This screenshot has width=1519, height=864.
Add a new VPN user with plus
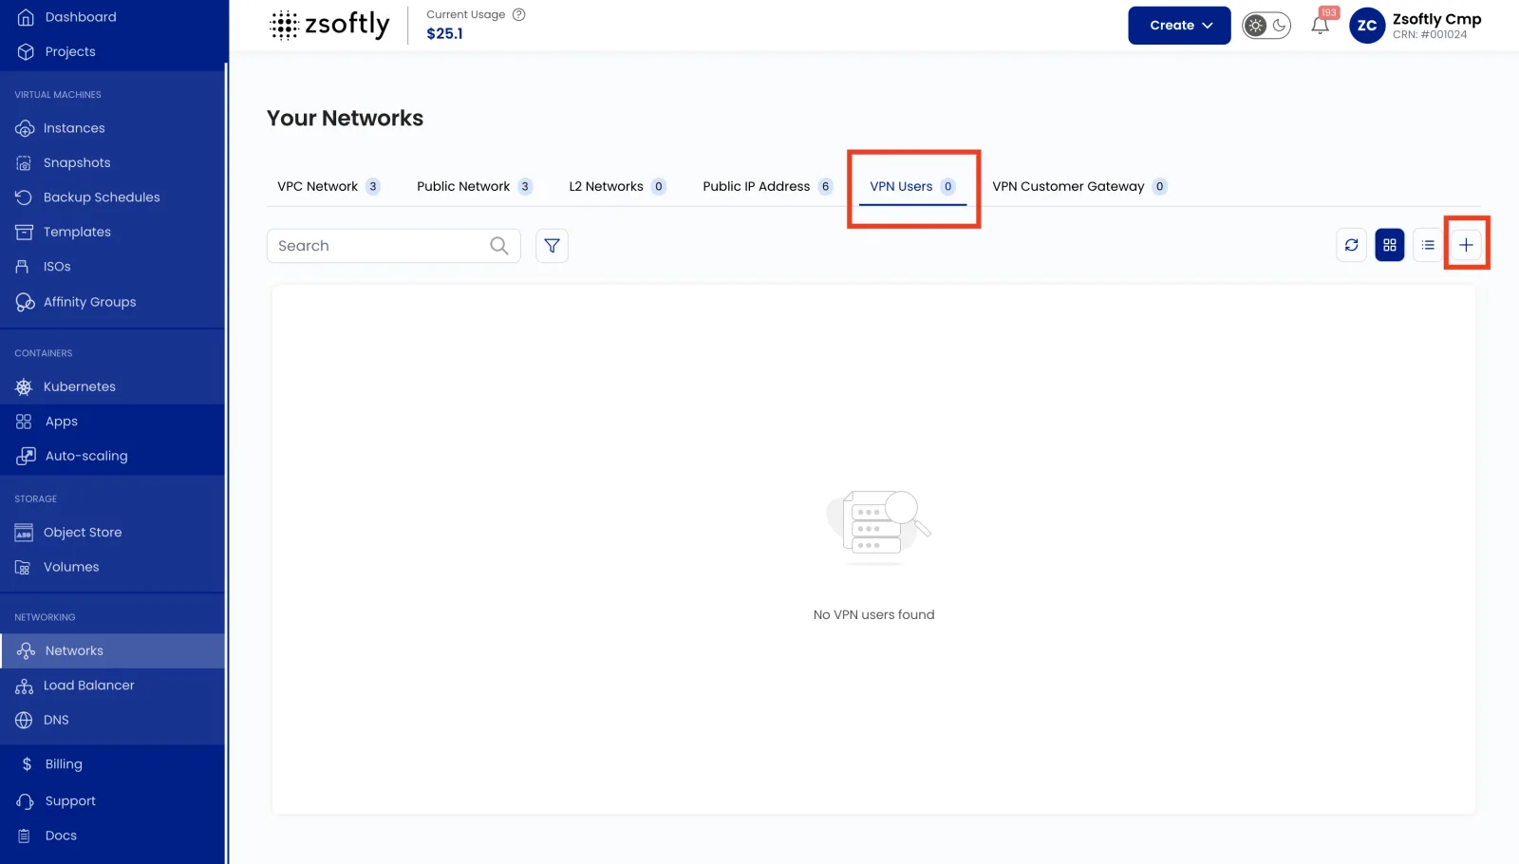1466,245
